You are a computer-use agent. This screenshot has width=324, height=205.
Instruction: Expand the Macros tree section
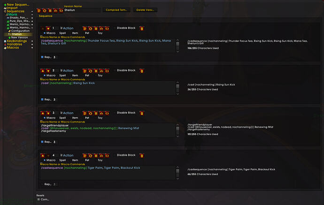[32, 47]
